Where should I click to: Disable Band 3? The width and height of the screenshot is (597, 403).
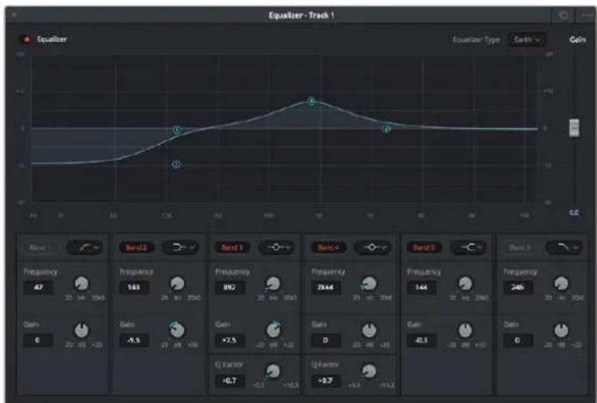[x=232, y=248]
